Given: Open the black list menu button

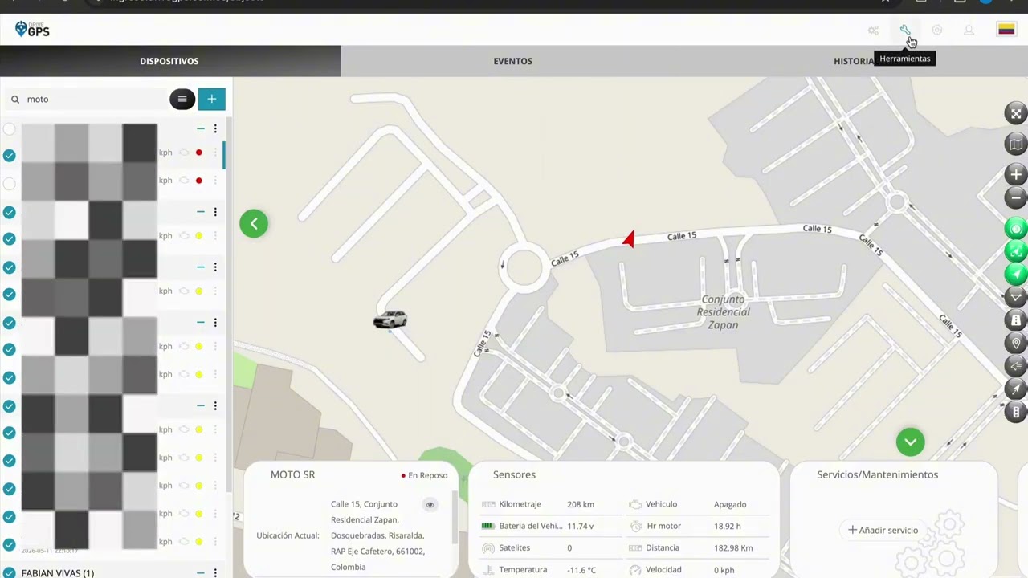Looking at the screenshot, I should tap(182, 100).
